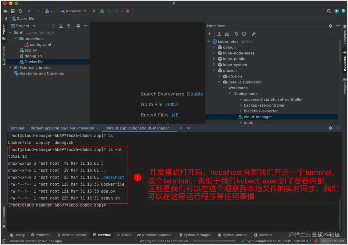This screenshot has width=348, height=245.
Task: Start debugging with the Debug bug icon
Action: pos(102,11)
